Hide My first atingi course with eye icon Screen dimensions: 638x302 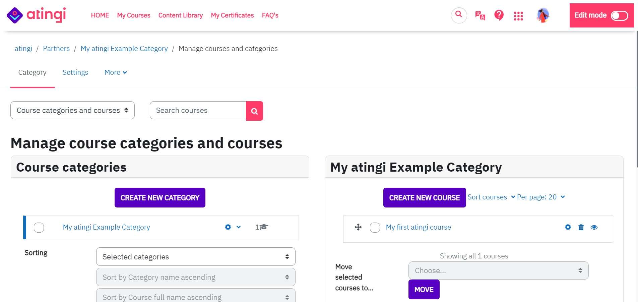pos(594,227)
